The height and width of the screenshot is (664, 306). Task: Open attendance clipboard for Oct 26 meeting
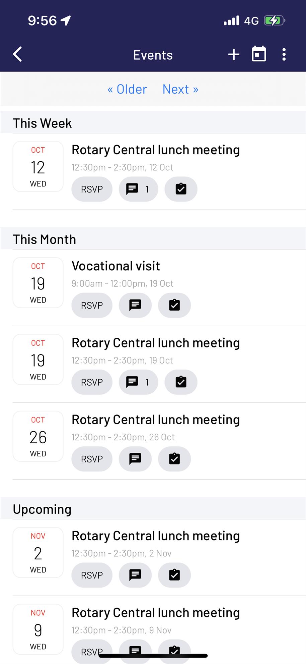[174, 459]
